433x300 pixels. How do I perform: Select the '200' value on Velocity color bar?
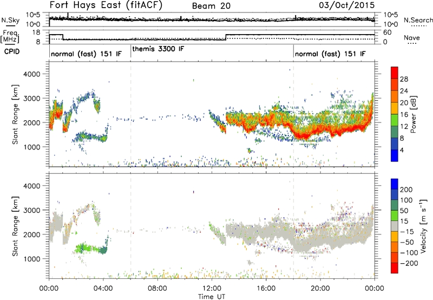click(406, 190)
